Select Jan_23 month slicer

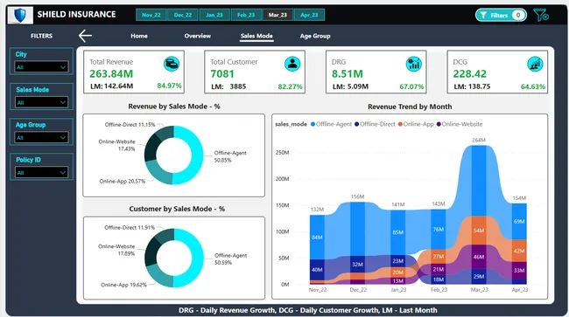tap(214, 15)
